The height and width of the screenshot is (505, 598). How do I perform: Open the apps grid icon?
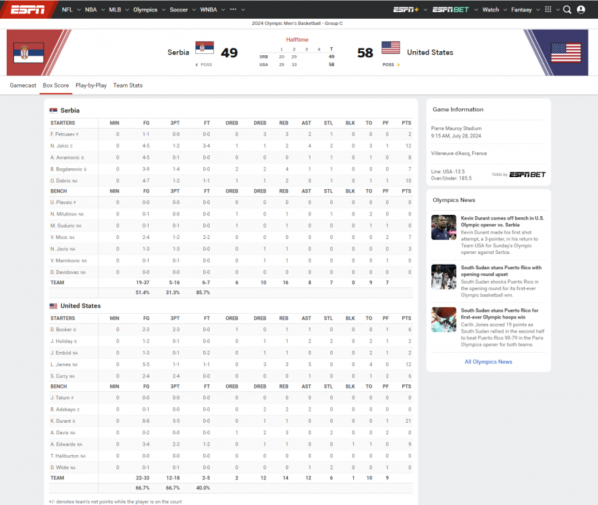click(548, 9)
